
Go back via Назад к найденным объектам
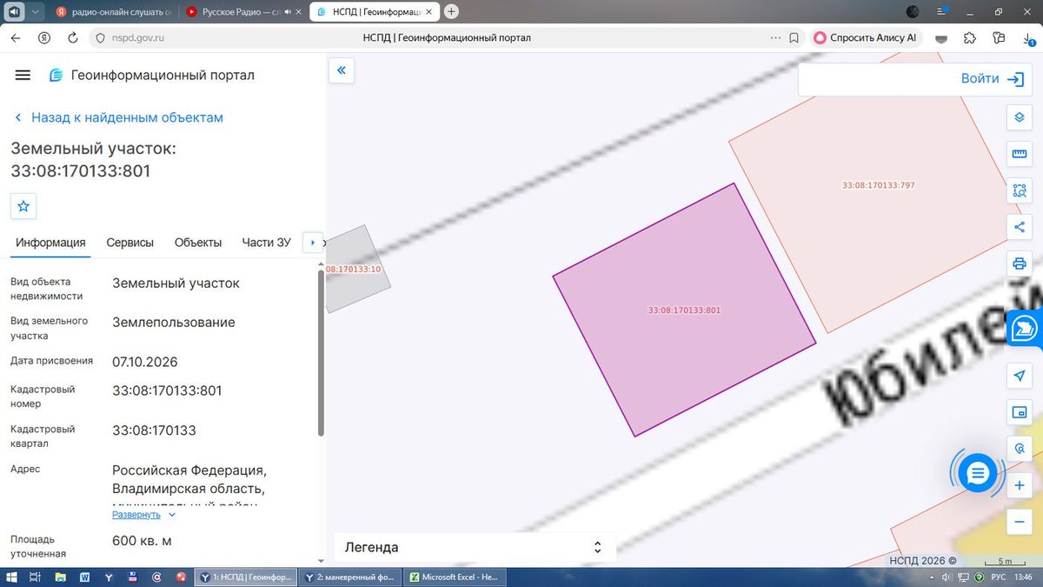tap(119, 117)
